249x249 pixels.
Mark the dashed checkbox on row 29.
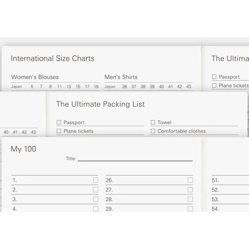(190, 209)
